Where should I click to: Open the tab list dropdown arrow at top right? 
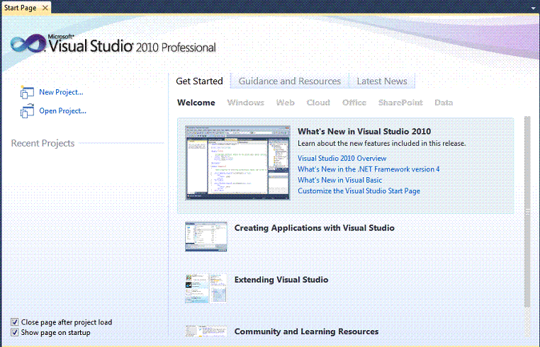[x=533, y=8]
